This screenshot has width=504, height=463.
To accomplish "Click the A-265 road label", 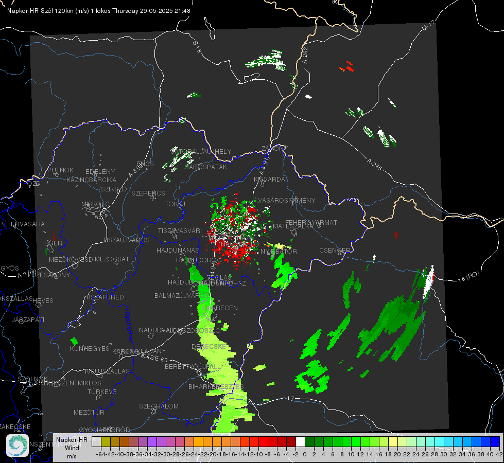I will click(x=374, y=164).
